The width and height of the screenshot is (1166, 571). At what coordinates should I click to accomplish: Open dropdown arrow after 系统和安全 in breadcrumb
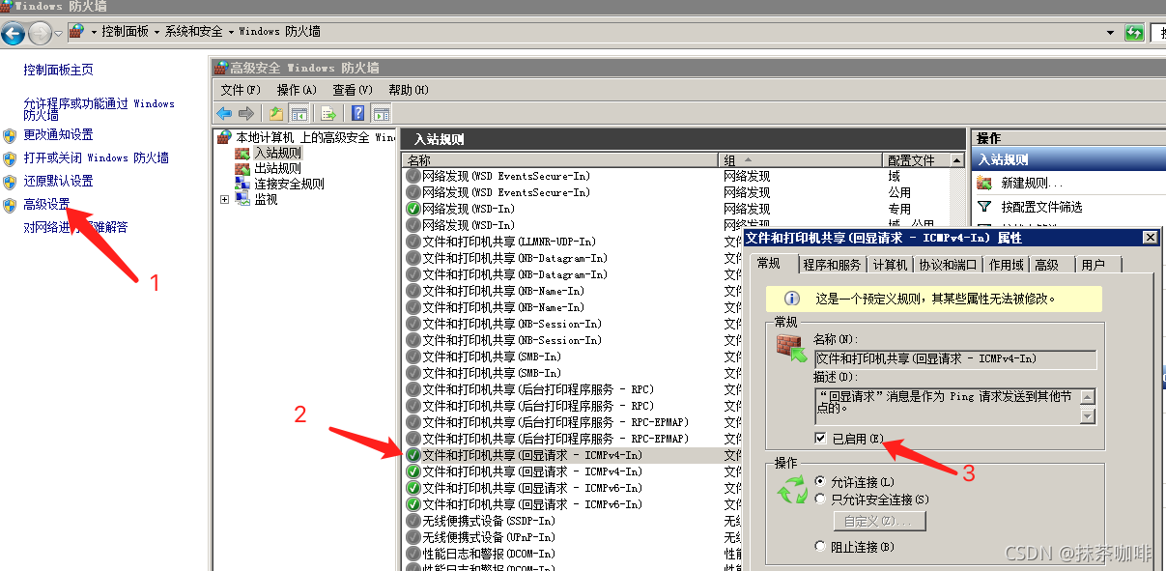pyautogui.click(x=231, y=32)
